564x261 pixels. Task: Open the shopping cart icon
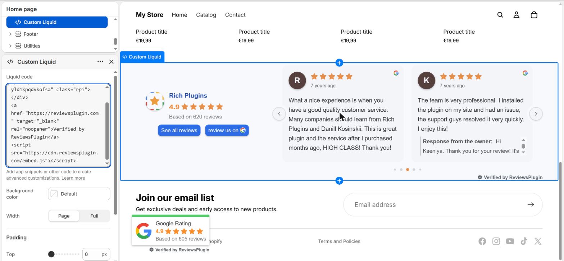pyautogui.click(x=534, y=15)
